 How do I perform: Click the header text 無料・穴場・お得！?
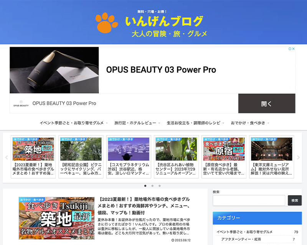pos(152,12)
